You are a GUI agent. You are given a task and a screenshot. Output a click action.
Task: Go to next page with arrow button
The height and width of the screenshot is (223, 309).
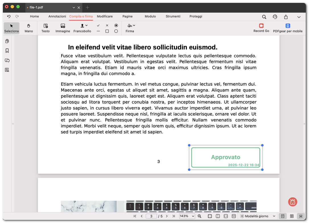click(x=167, y=216)
